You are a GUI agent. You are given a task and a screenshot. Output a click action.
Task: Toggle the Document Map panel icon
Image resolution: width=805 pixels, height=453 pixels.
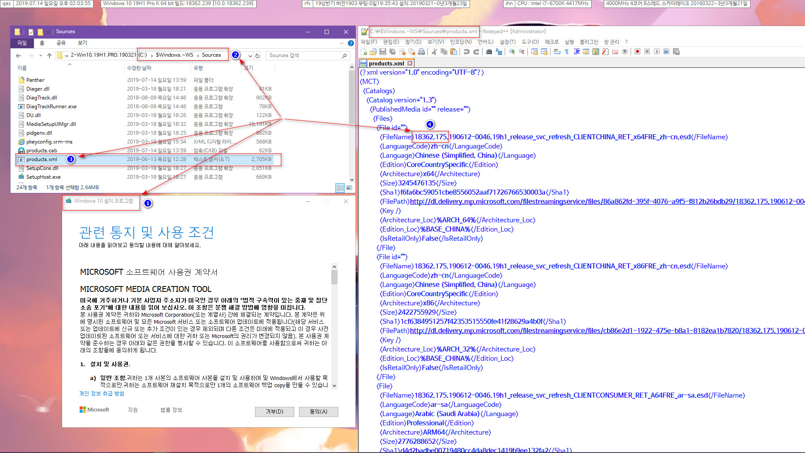point(596,52)
